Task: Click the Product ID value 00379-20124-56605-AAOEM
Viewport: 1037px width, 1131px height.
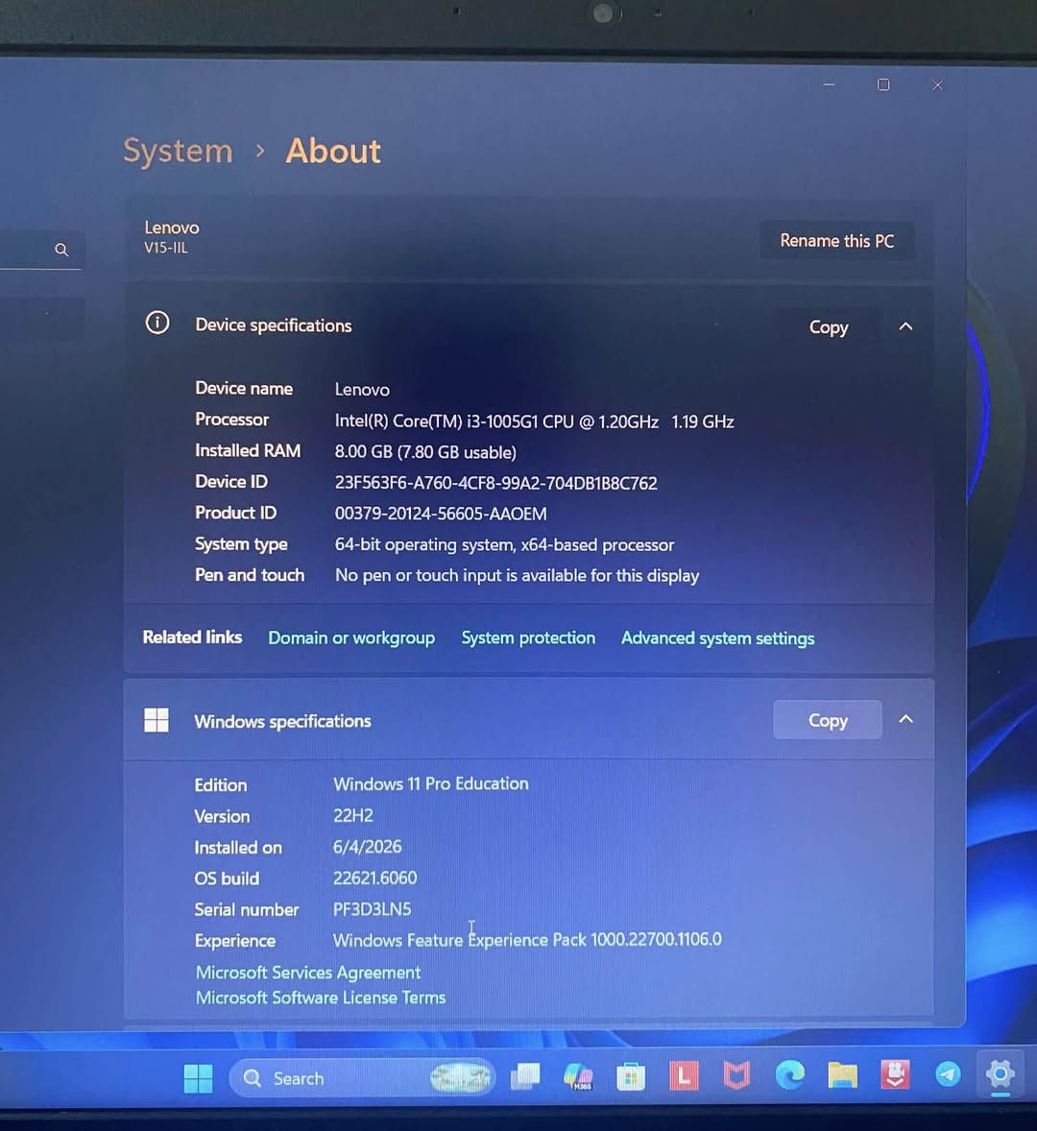Action: tap(441, 514)
